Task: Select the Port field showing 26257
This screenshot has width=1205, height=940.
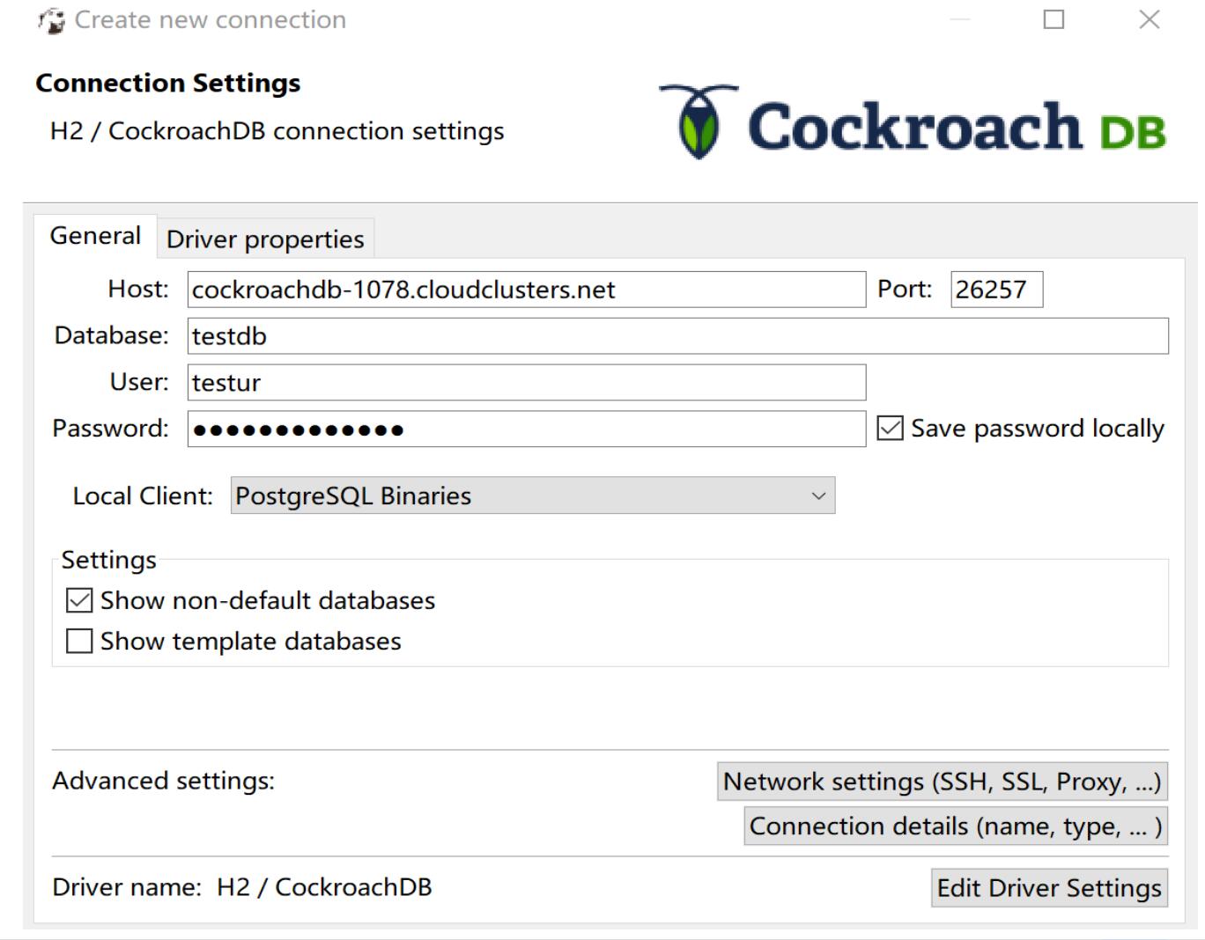Action: tap(994, 290)
